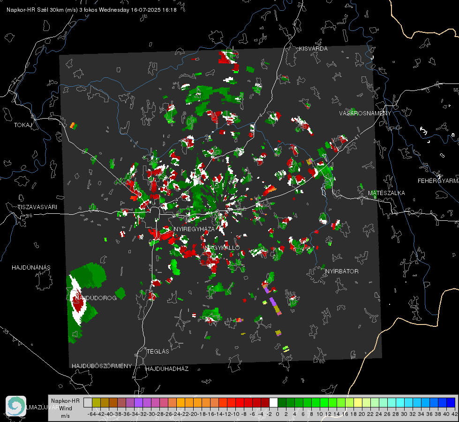Image resolution: width=459 pixels, height=422 pixels.
Task: Click the road number 36 near Tiszavasvári
Action: click(x=29, y=216)
